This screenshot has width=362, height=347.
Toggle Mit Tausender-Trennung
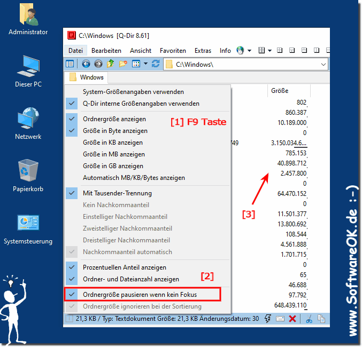[x=148, y=193]
